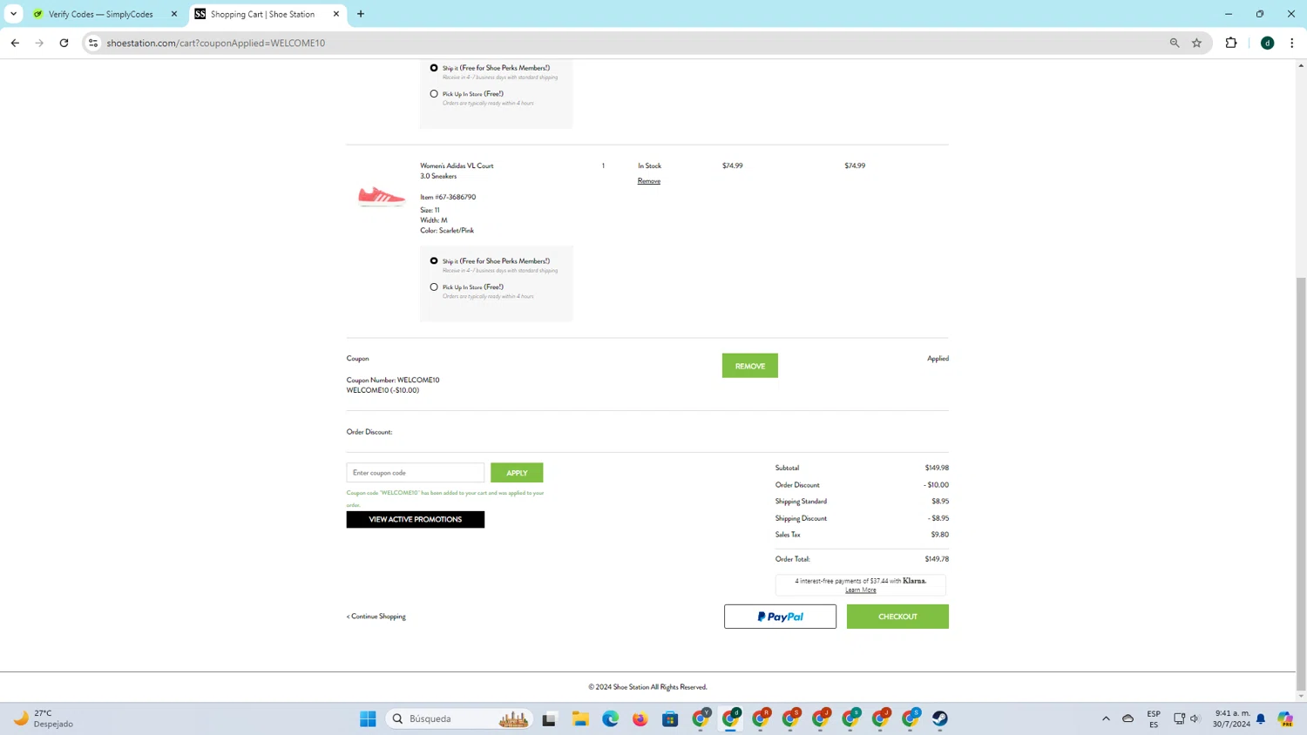Viewport: 1307px width, 735px height.
Task: Click the browser forward arrow
Action: pos(39,43)
